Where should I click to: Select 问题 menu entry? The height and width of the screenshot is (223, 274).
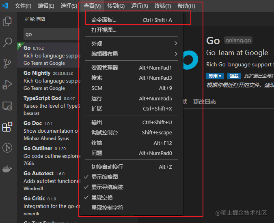(132, 153)
